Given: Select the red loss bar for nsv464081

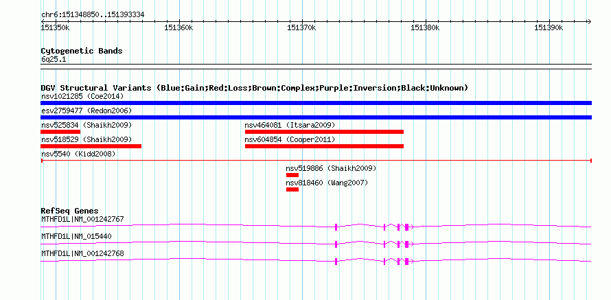Looking at the screenshot, I should click(x=324, y=132).
